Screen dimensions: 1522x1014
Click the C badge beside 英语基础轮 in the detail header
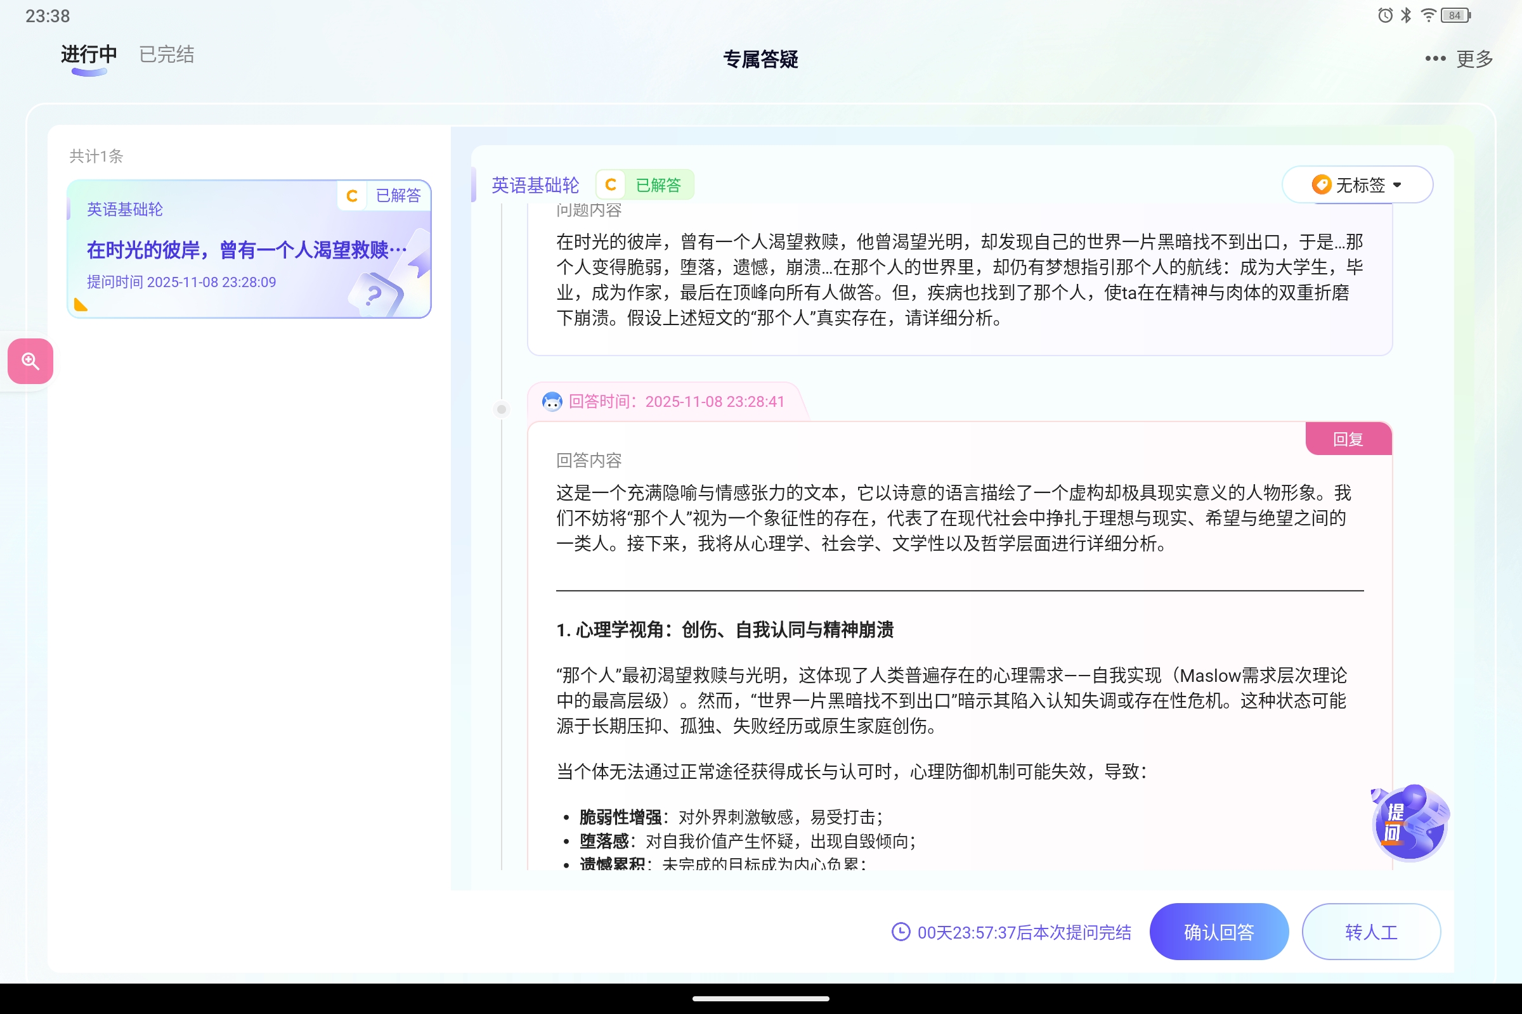point(609,184)
